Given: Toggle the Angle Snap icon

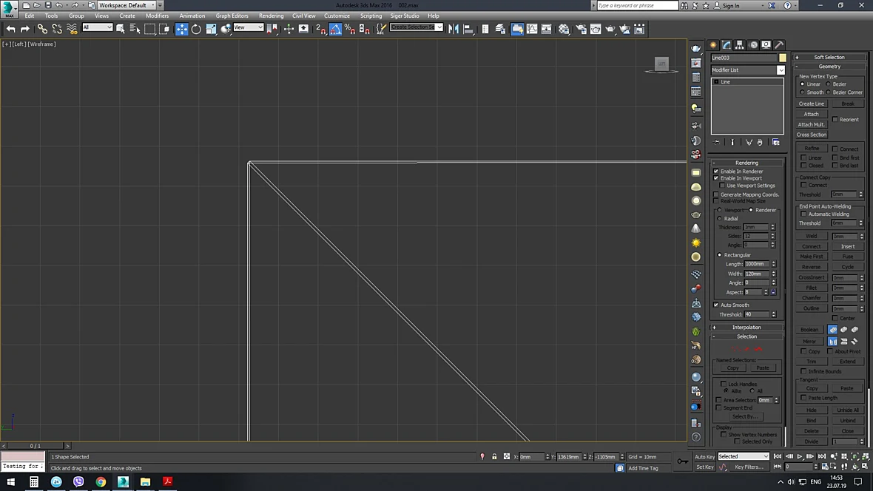Looking at the screenshot, I should (x=335, y=29).
